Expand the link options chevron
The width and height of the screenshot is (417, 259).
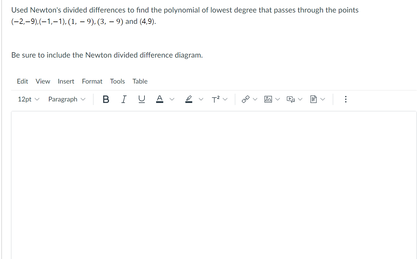[x=255, y=99]
